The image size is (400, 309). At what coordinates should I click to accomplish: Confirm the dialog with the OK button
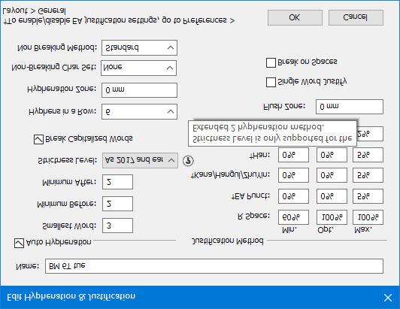pos(295,17)
